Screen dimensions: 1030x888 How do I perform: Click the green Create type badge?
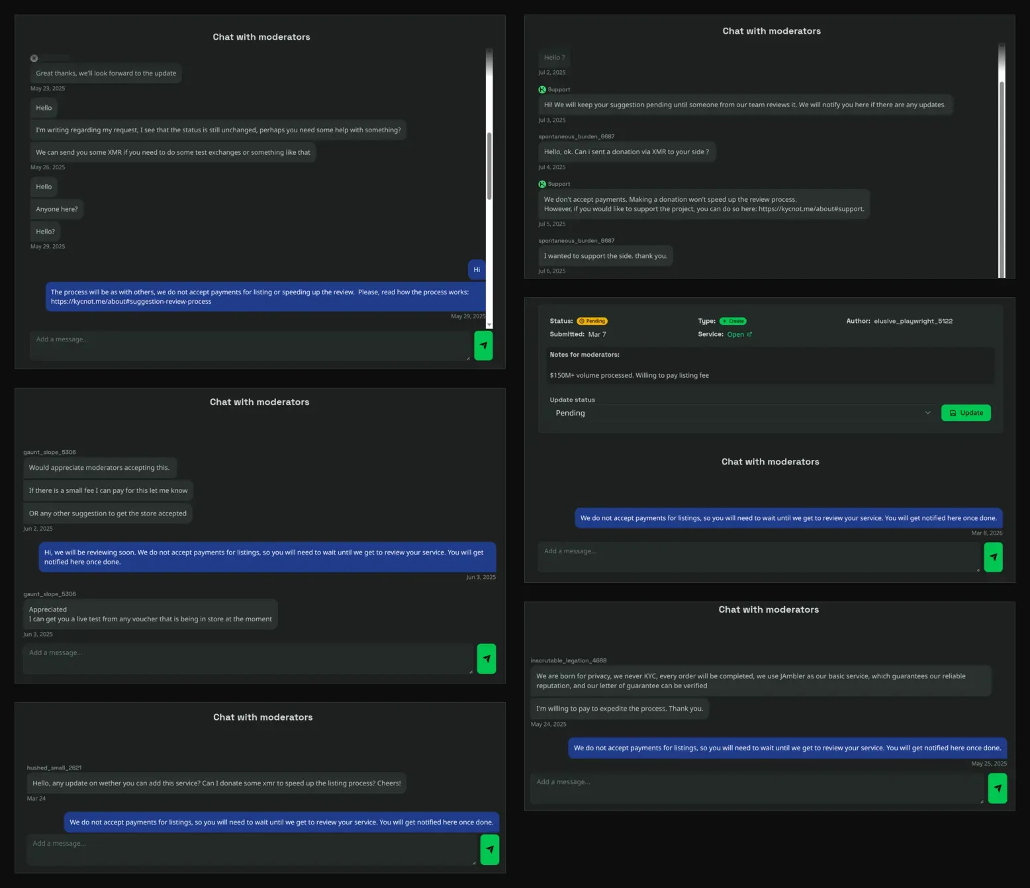click(x=733, y=321)
